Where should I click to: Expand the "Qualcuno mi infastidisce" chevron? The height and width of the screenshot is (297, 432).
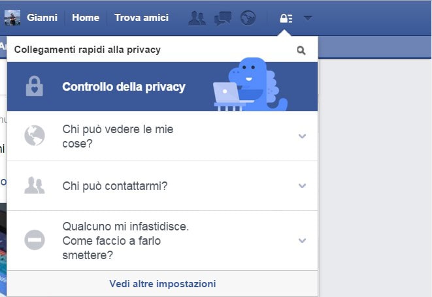[x=302, y=241]
